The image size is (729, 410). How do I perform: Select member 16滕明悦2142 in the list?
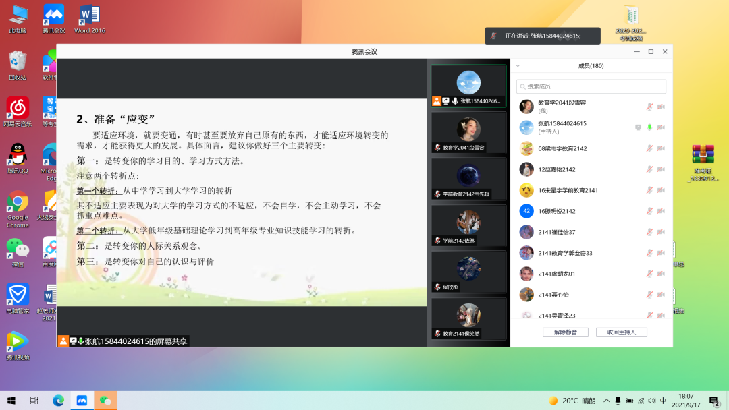click(557, 211)
